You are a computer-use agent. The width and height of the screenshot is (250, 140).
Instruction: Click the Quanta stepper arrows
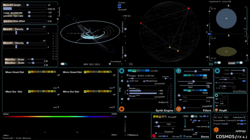pyautogui.click(x=119, y=5)
